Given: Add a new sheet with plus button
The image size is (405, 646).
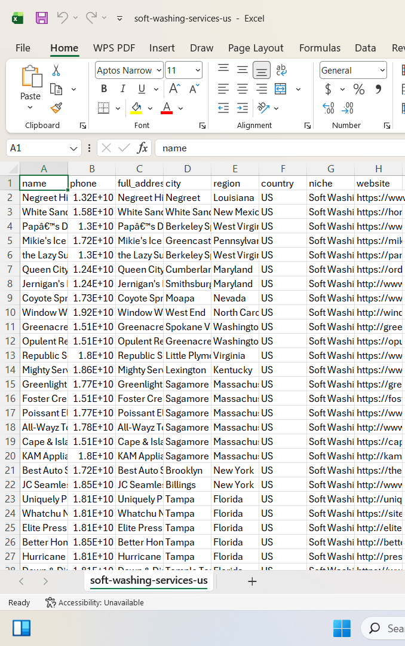Looking at the screenshot, I should coord(252,581).
